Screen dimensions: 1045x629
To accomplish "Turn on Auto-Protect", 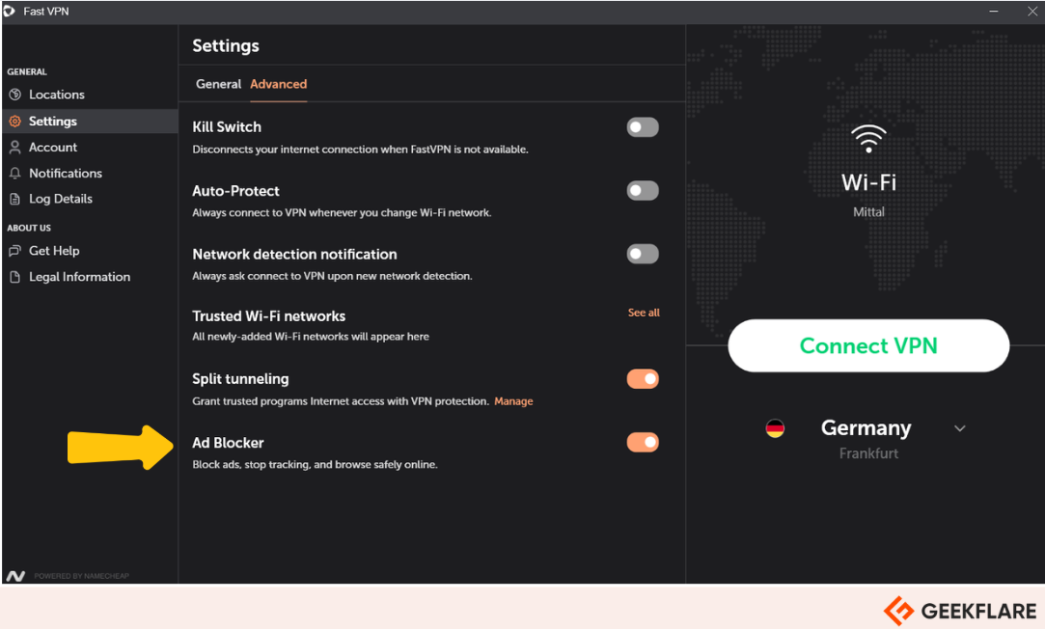I will (643, 190).
